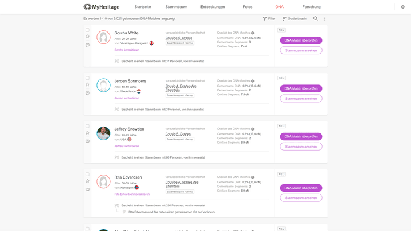This screenshot has height=231, width=411.
Task: Click the info icon beside Jeroen's DNA match quality
Action: [253, 81]
